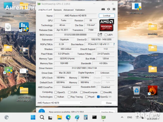Image resolution: width=163 pixels, height=122 pixels.
Task: Click the Release Date Apr 19, 2011 value
Action: 62,30
